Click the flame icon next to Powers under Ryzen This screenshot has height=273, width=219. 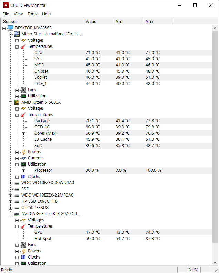tap(23, 152)
